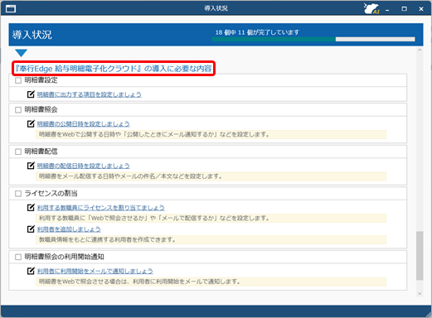Viewport: 432px width, 318px height.
Task: Click the completion progress bar
Action: point(313,39)
